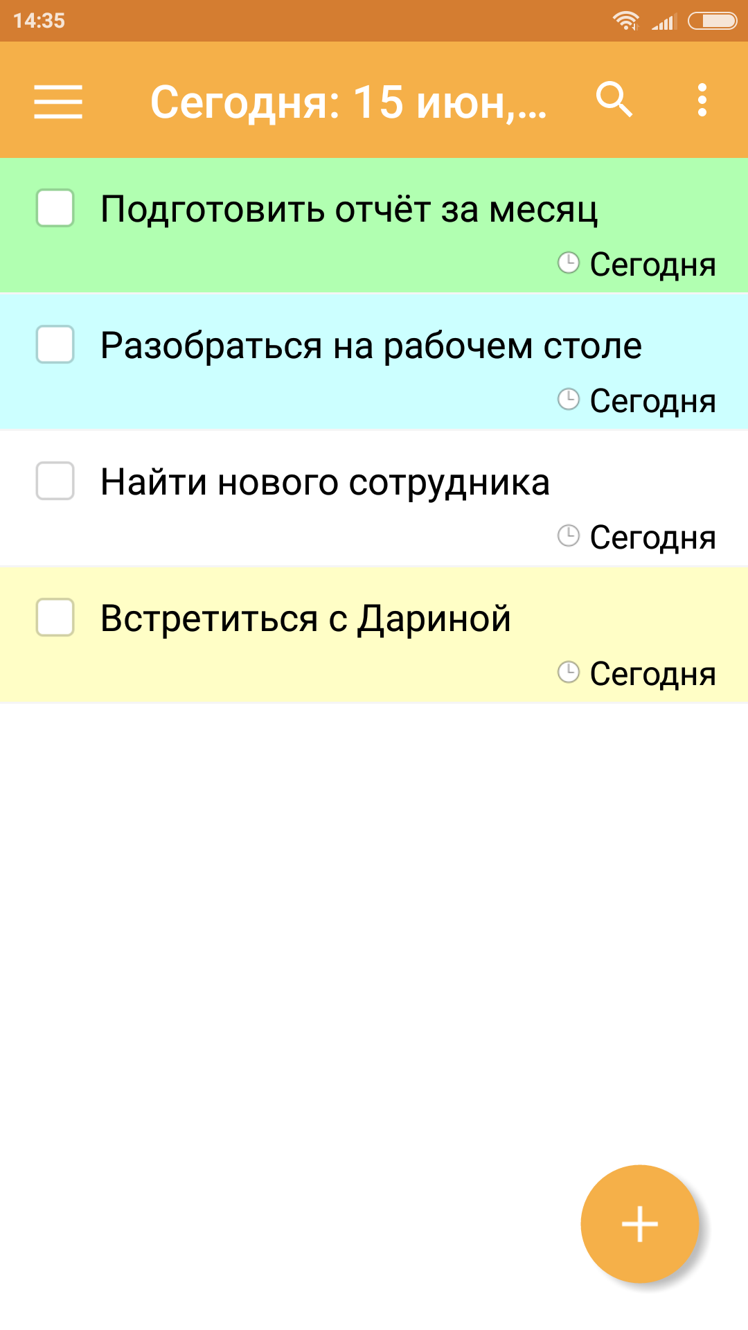748x1330 pixels.
Task: Tap Сегодня due date of report task
Action: pyautogui.click(x=652, y=265)
